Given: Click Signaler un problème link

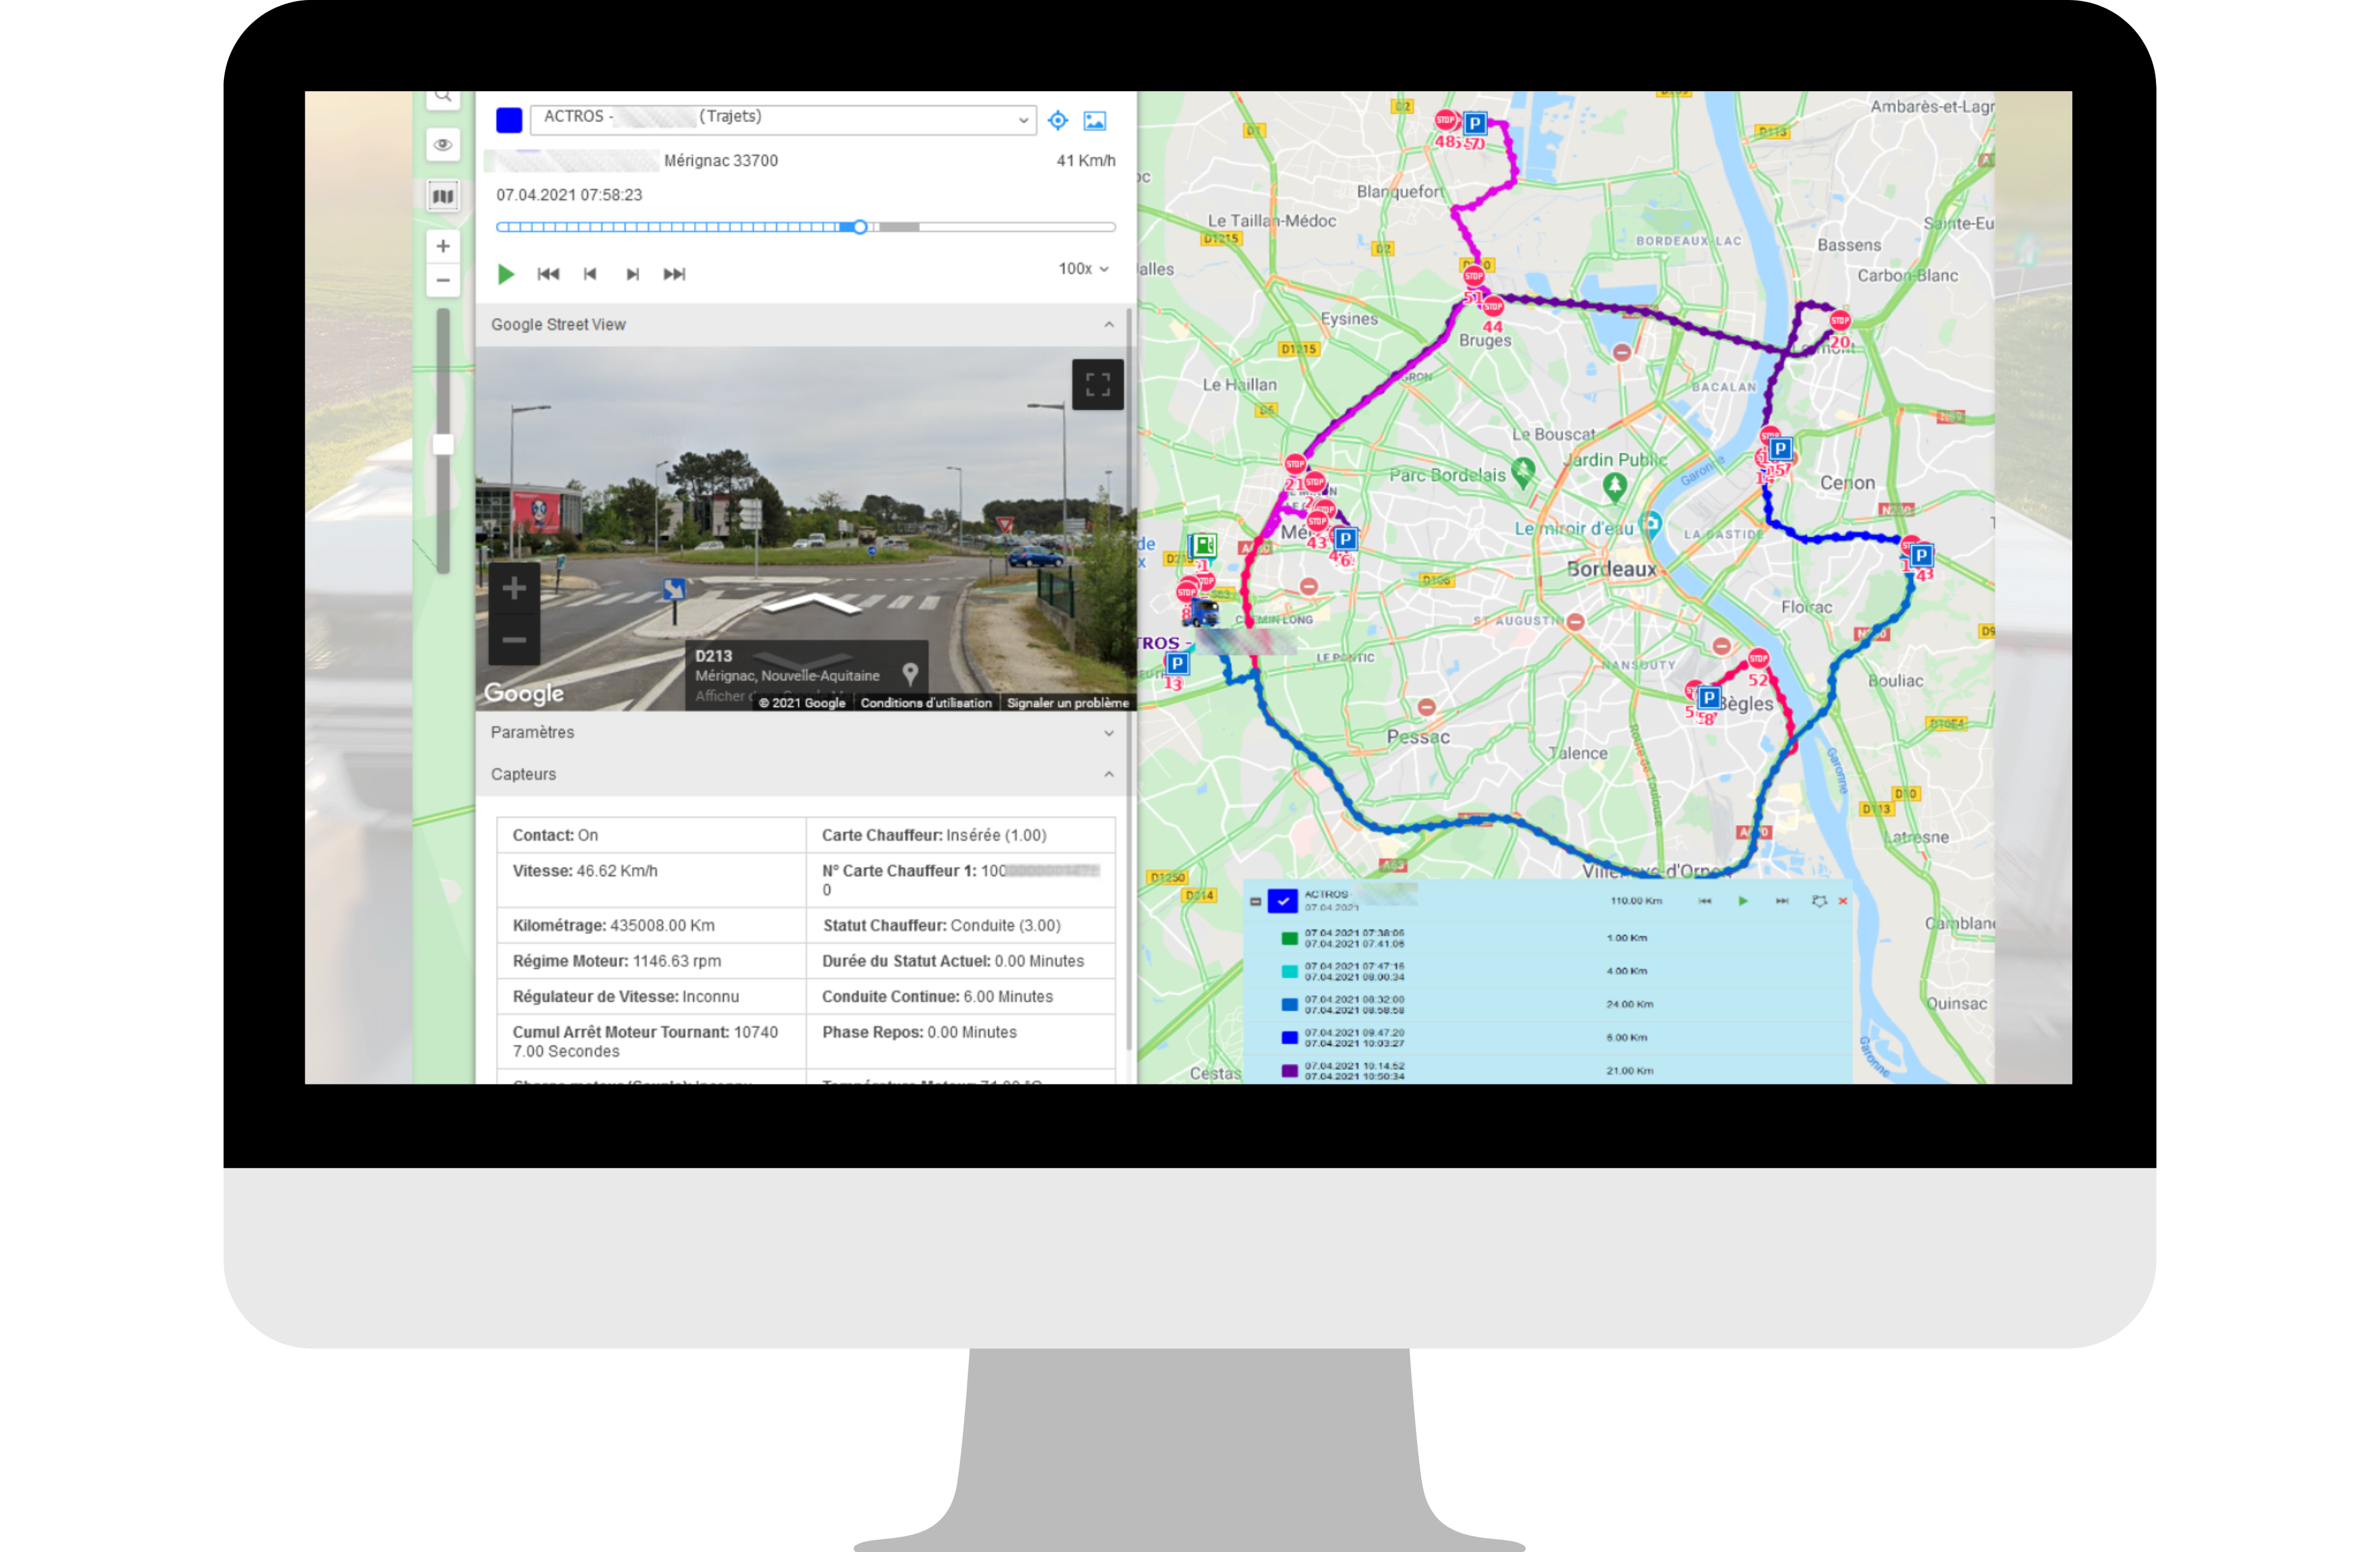Looking at the screenshot, I should click(1068, 703).
